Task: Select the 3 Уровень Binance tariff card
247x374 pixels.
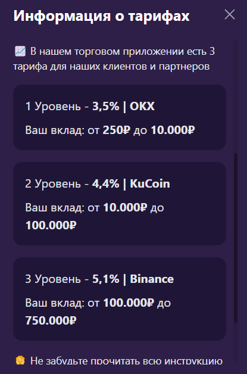Action: click(x=120, y=299)
